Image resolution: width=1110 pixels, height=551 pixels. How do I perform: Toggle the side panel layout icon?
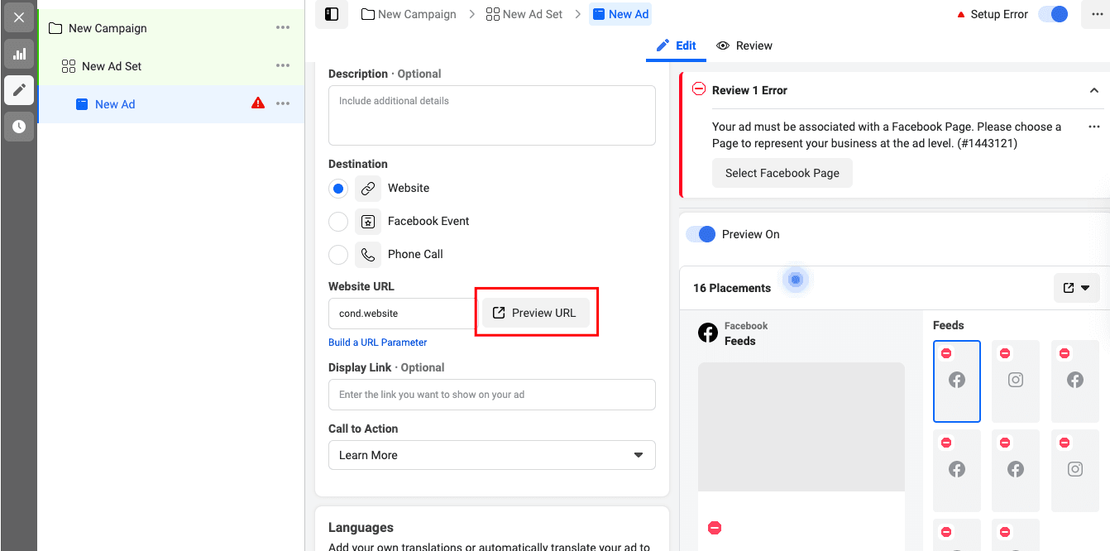coord(332,14)
